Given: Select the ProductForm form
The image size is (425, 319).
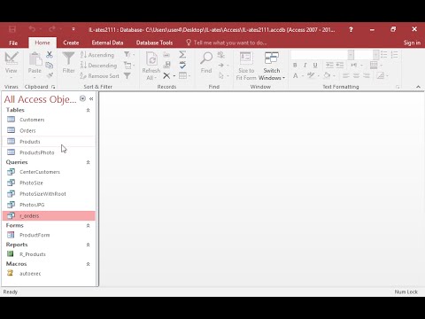Looking at the screenshot, I should (49, 235).
